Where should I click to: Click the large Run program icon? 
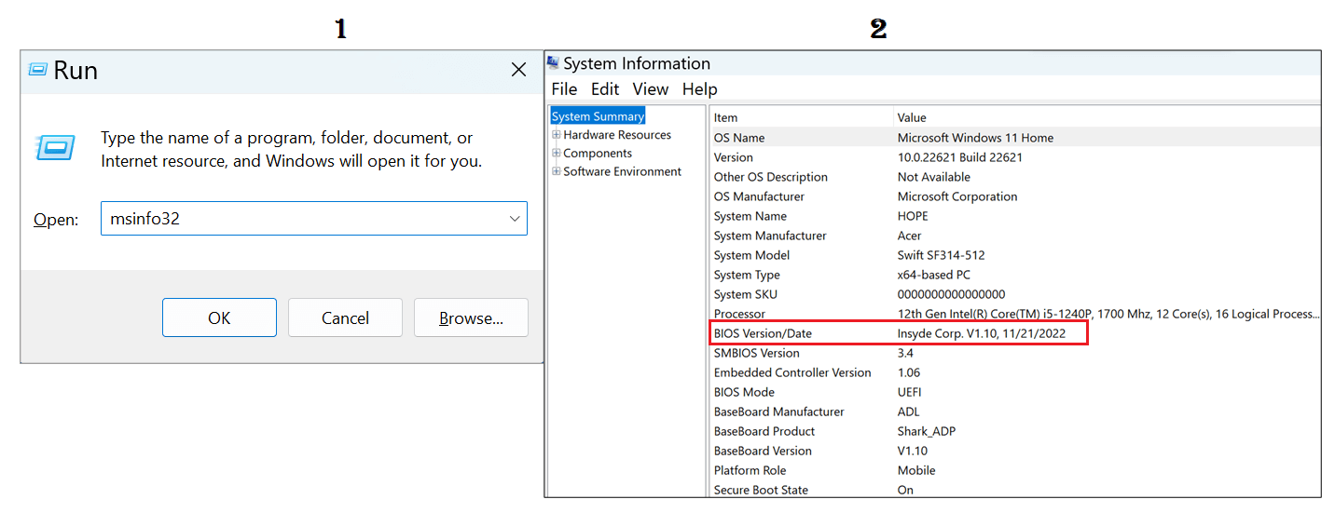click(x=56, y=147)
